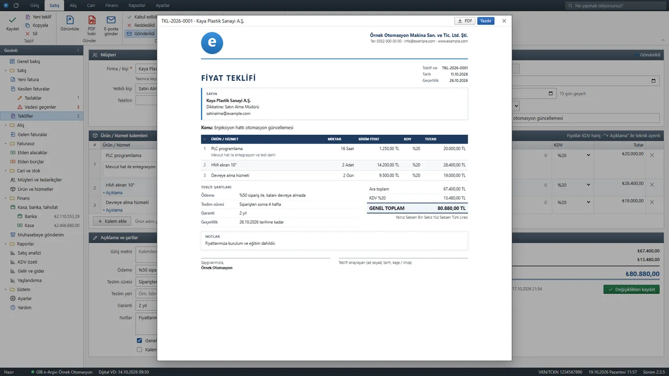Image resolution: width=669 pixels, height=376 pixels.
Task: Select Teklifler in the navigation tree
Action: (41, 116)
